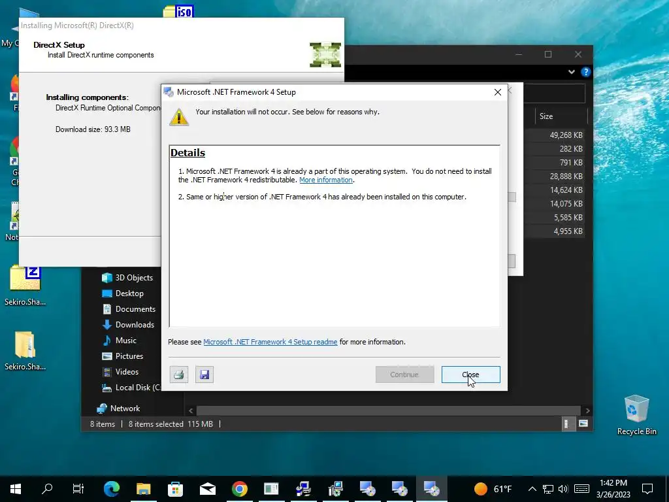
Task: Show hidden system tray icons chevron
Action: [x=532, y=489]
